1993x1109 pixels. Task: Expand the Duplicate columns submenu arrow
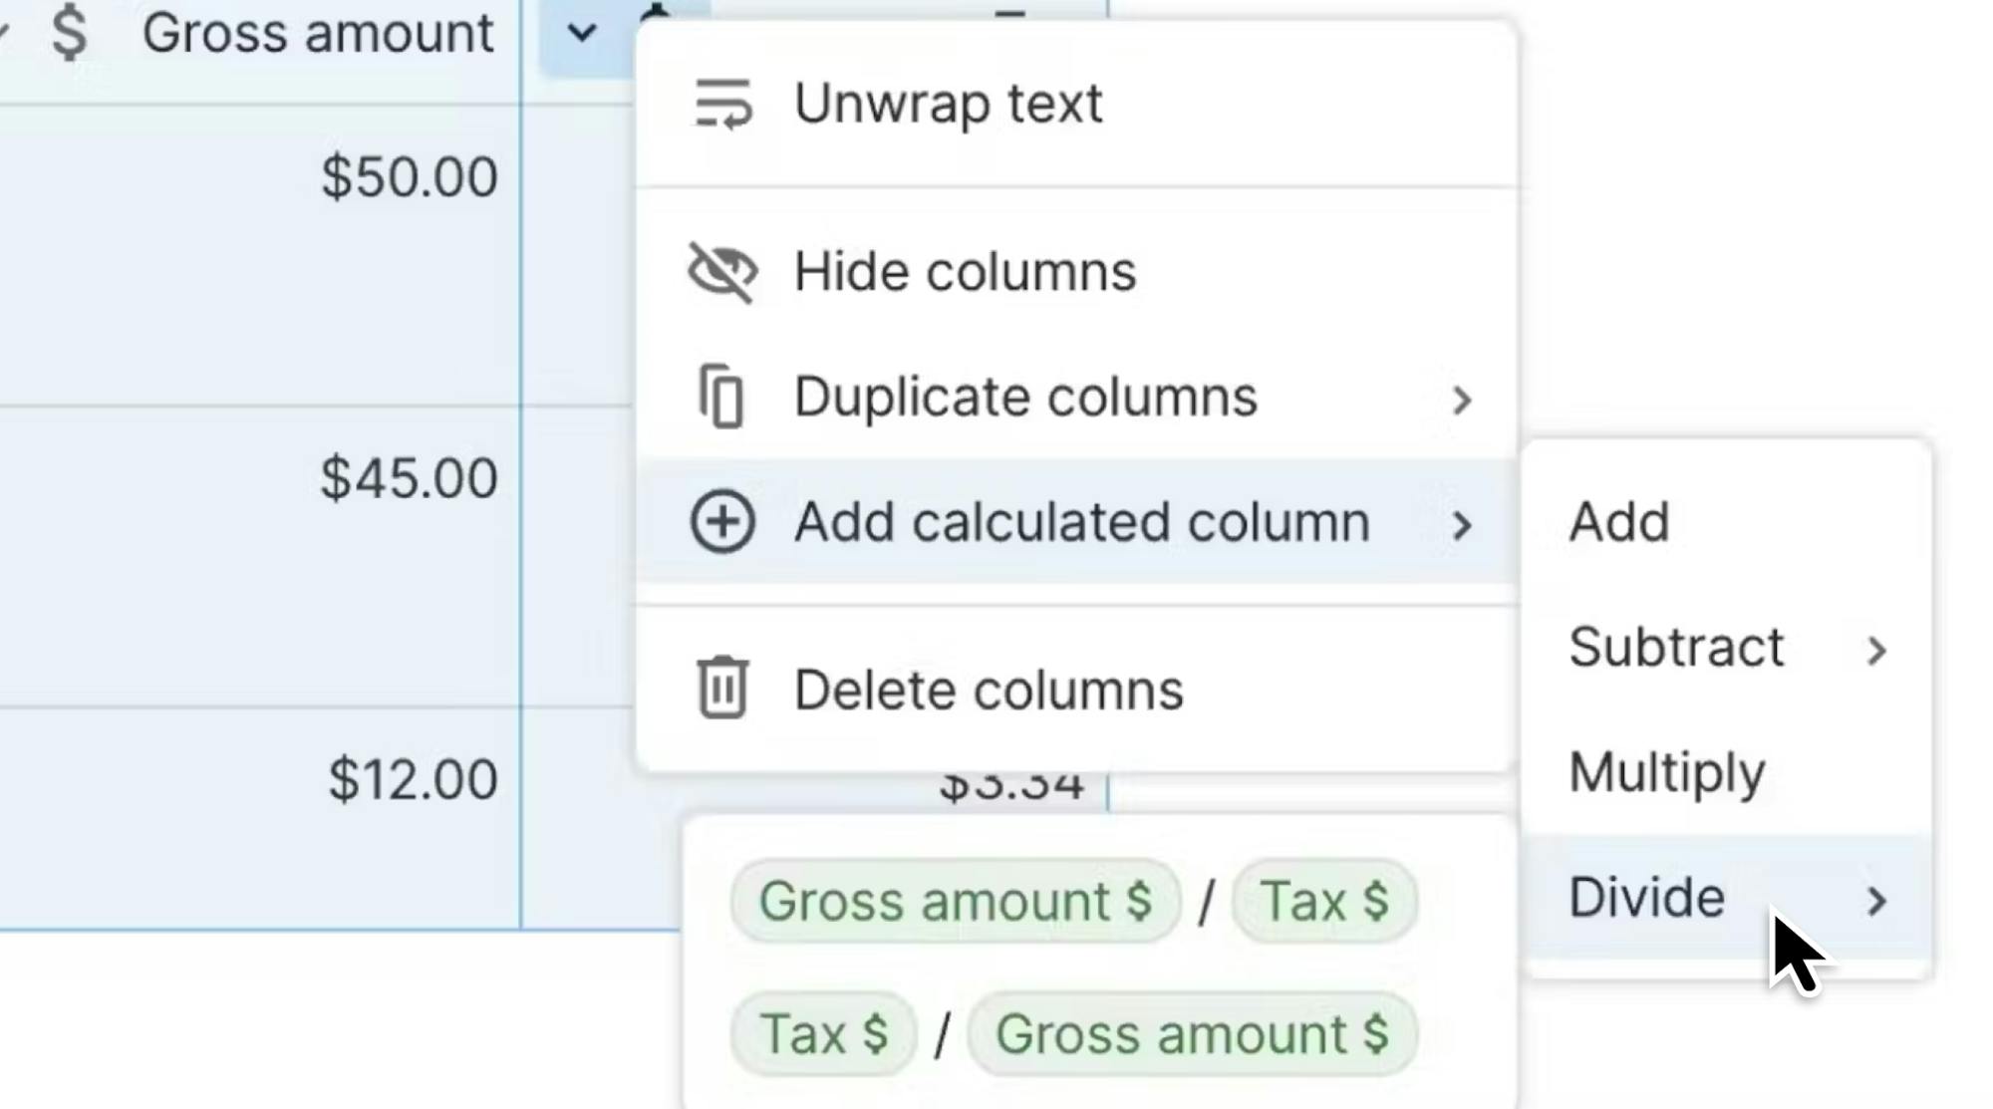[x=1461, y=400]
